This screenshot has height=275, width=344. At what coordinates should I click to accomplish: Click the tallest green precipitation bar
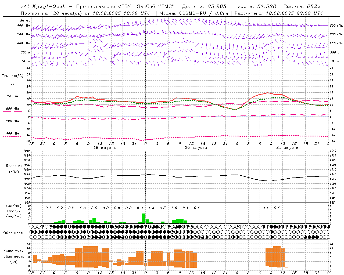tap(144, 218)
